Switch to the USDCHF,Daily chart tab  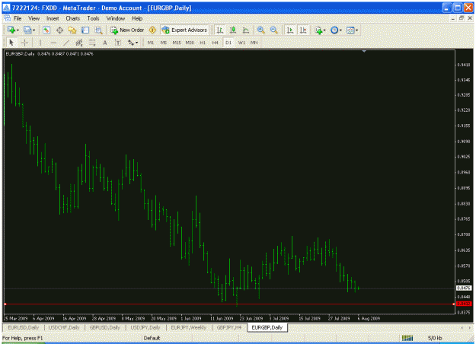pyautogui.click(x=64, y=327)
